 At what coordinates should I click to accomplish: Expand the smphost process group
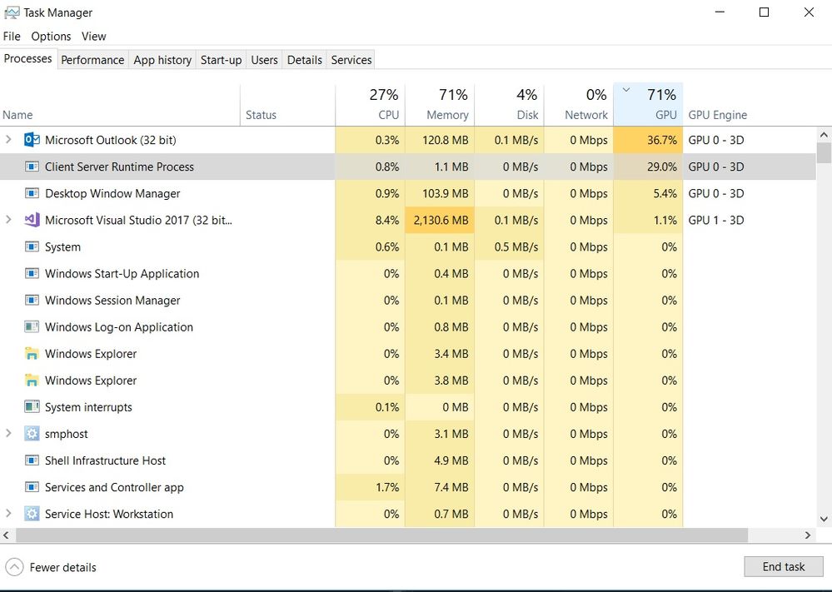pyautogui.click(x=8, y=433)
